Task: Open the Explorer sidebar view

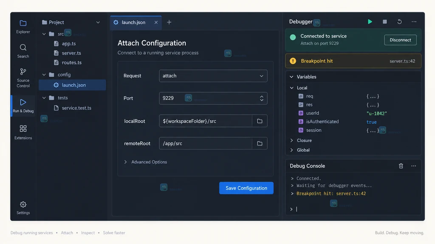Action: 23,27
